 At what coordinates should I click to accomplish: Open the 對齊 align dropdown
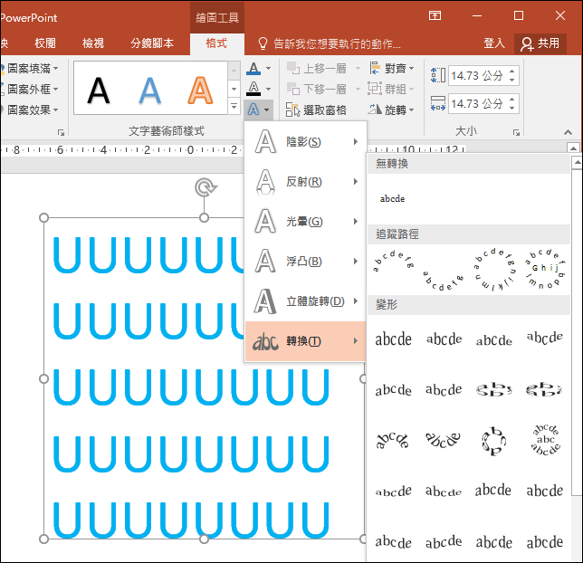point(392,68)
